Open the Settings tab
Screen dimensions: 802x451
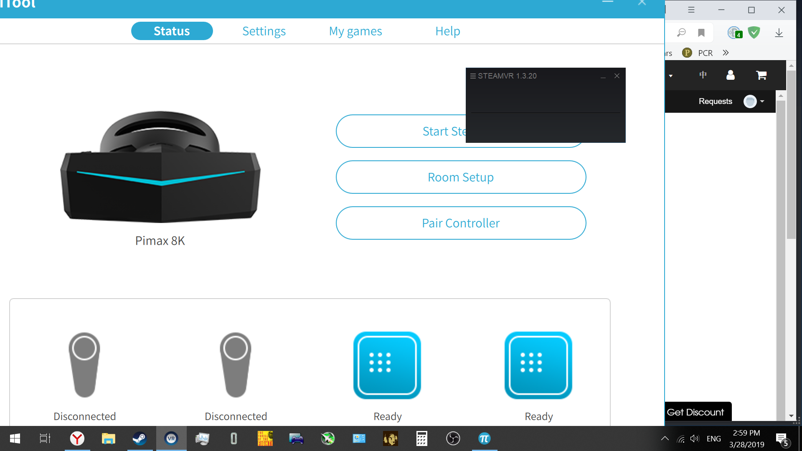point(264,31)
